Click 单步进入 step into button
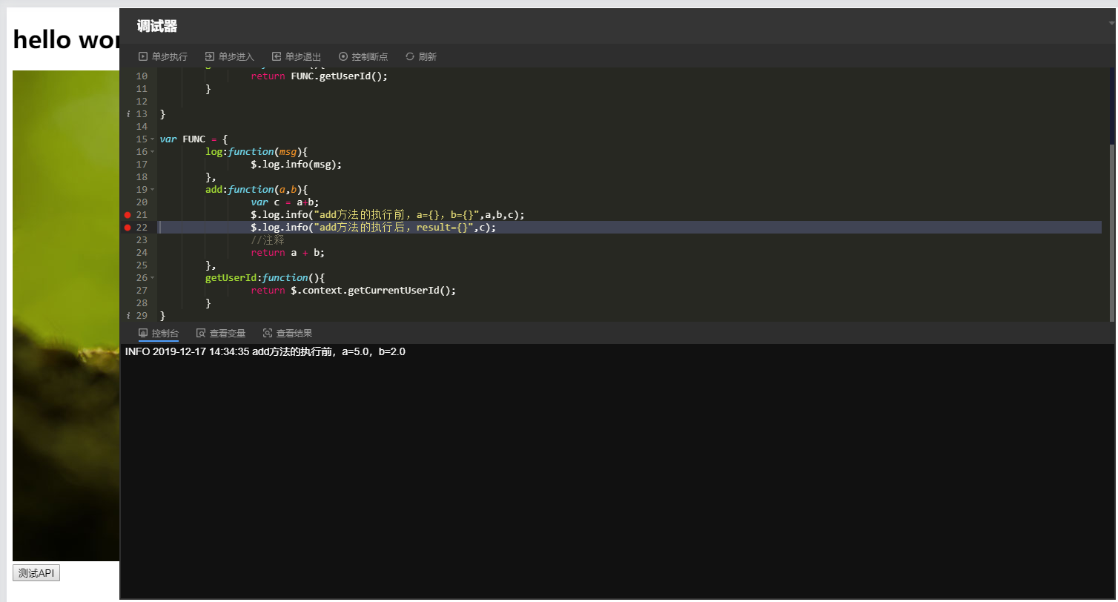The width and height of the screenshot is (1118, 602). point(230,56)
